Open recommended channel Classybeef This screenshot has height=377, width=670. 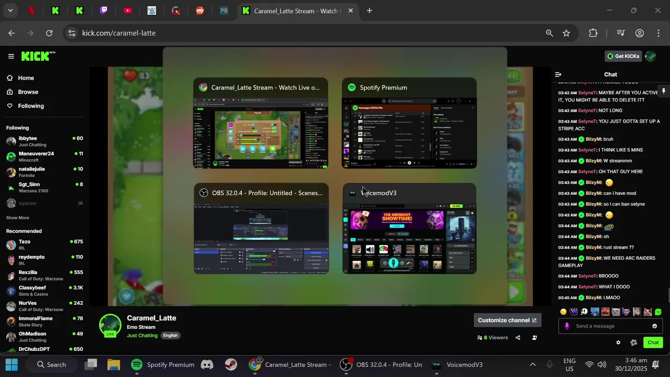click(x=44, y=291)
